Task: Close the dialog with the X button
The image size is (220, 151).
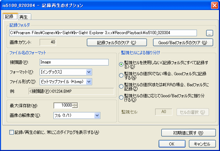Action: click(x=214, y=5)
